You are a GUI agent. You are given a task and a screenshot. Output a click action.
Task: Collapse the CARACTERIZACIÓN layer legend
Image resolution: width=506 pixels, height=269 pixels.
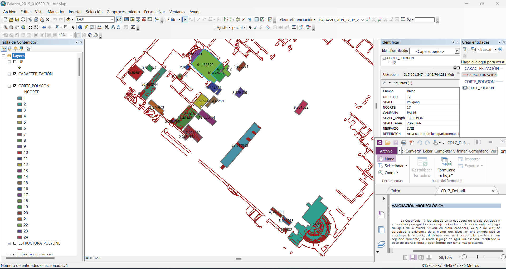click(x=9, y=74)
